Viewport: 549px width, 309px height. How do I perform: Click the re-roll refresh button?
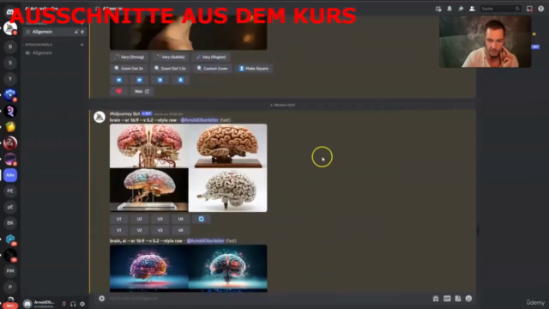click(x=202, y=219)
